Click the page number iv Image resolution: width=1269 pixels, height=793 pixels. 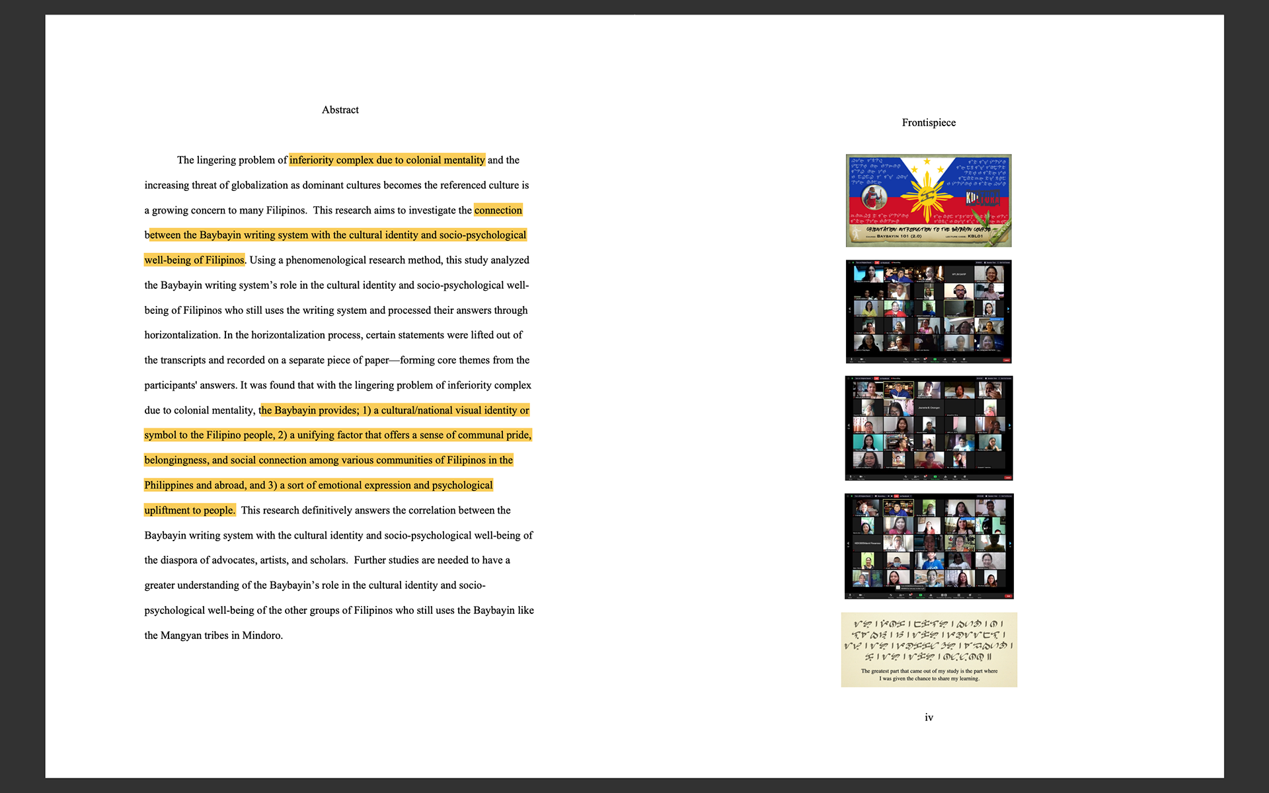tap(929, 717)
